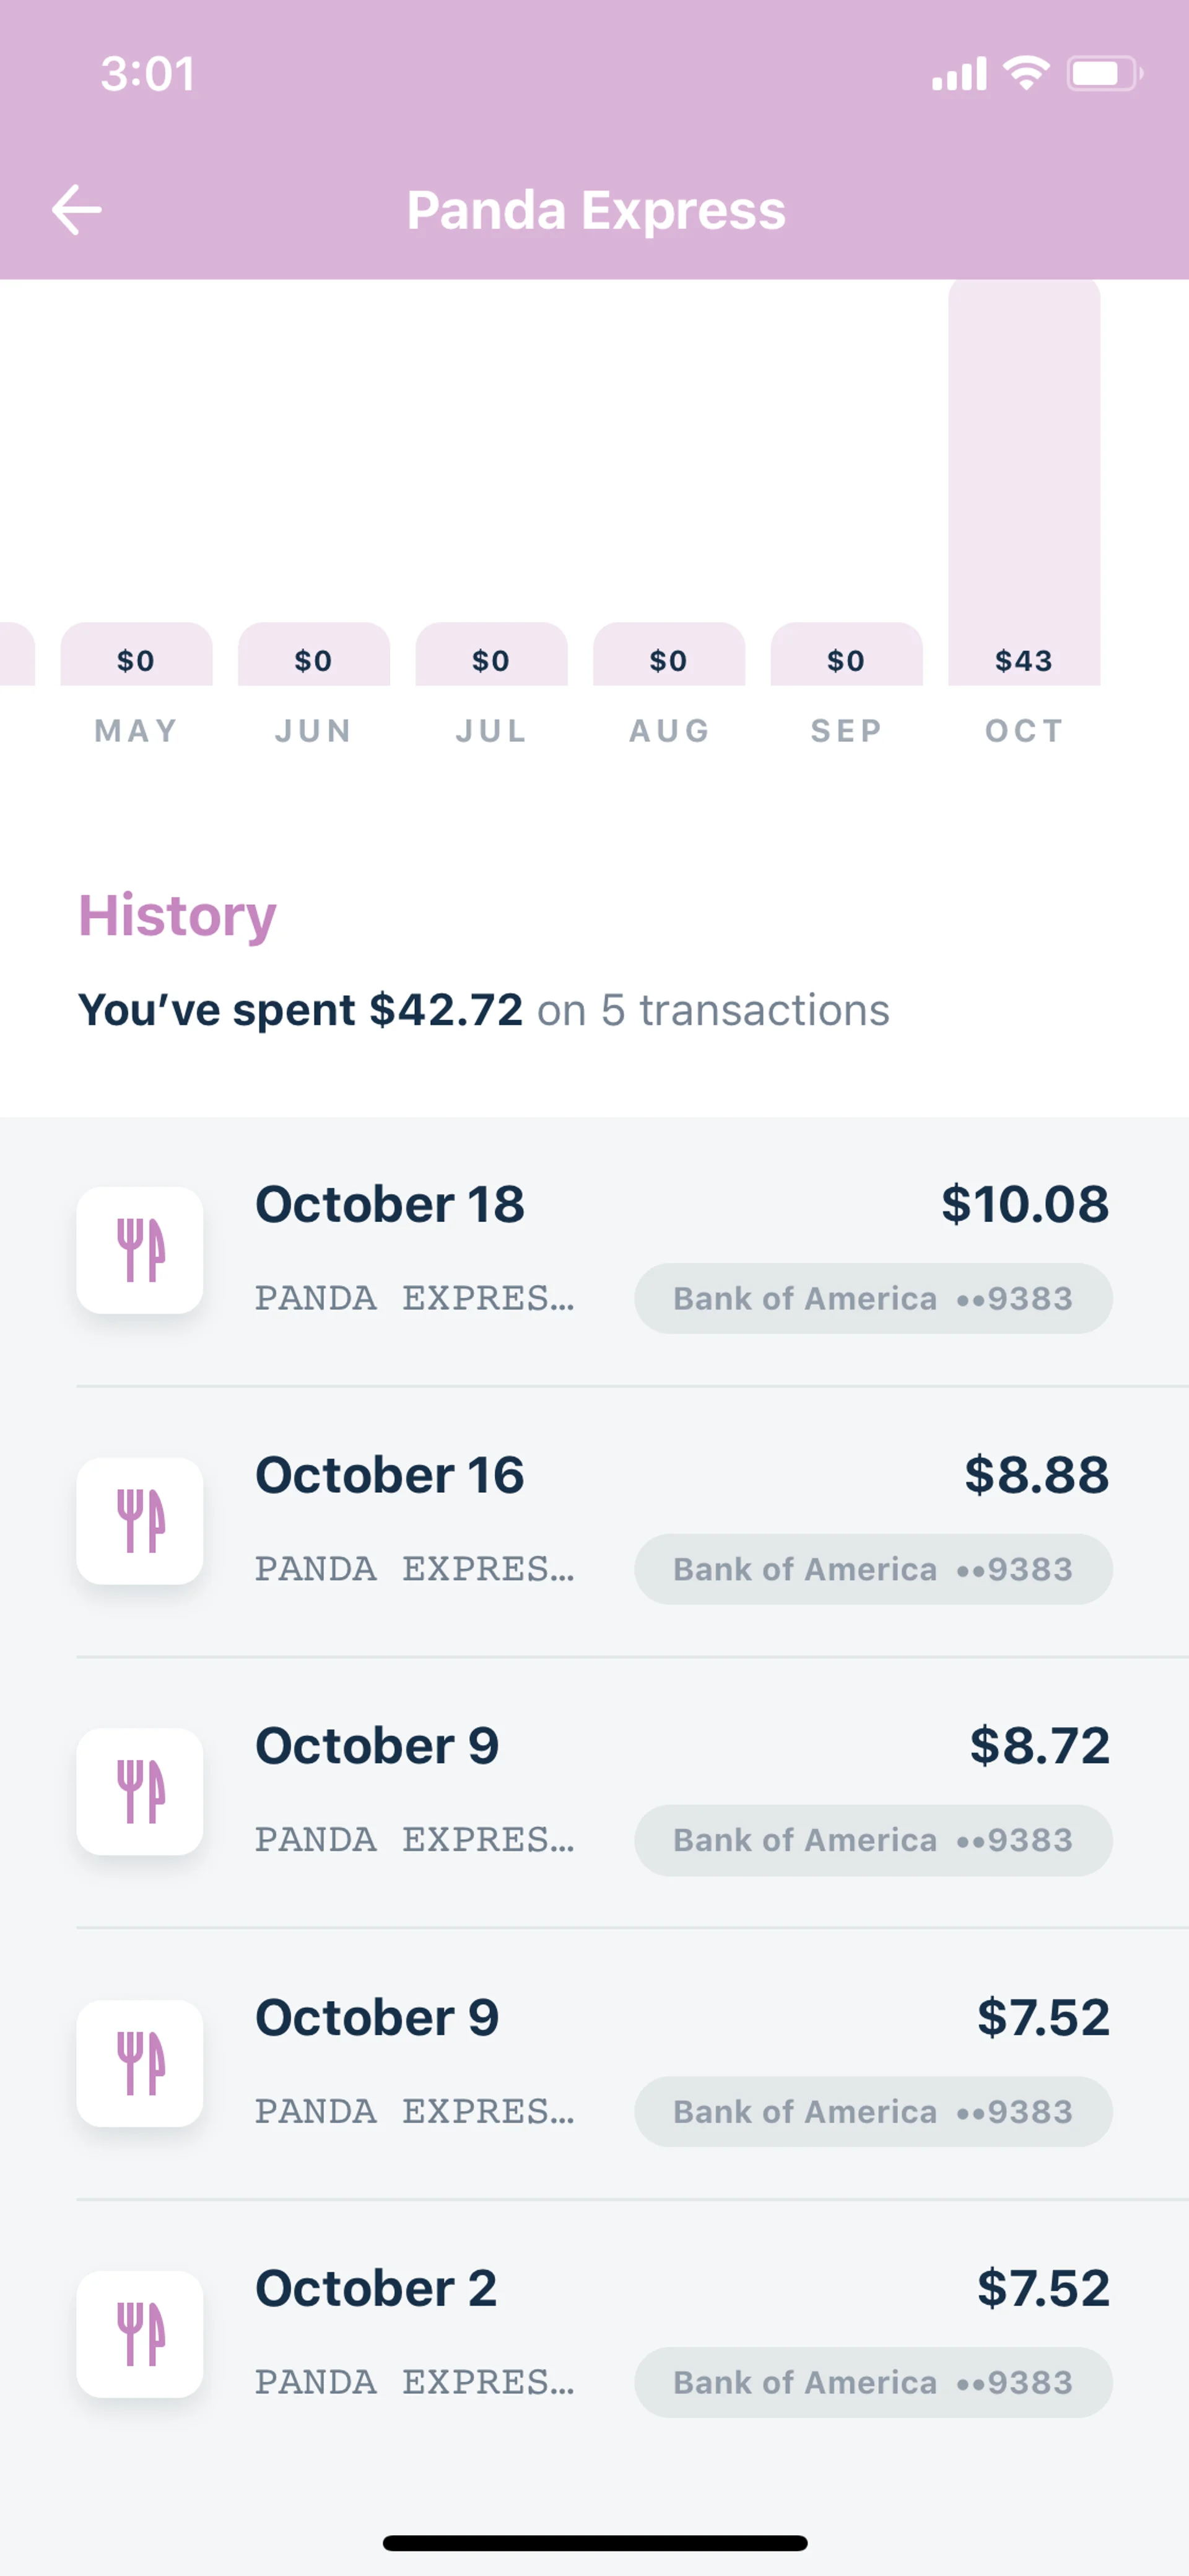Select the August $0 bar

point(668,655)
